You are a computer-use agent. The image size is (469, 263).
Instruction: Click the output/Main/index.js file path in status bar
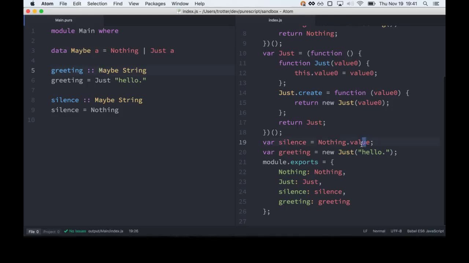pyautogui.click(x=106, y=231)
